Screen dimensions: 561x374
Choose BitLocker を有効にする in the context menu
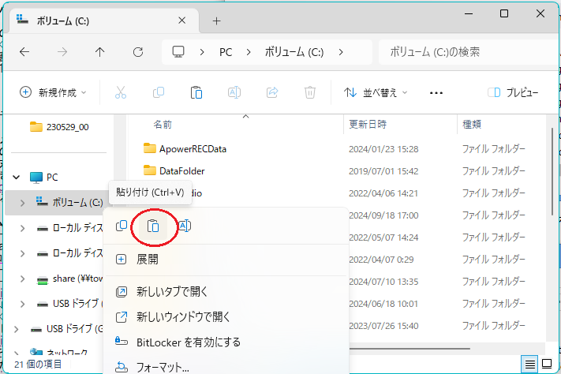click(x=226, y=342)
